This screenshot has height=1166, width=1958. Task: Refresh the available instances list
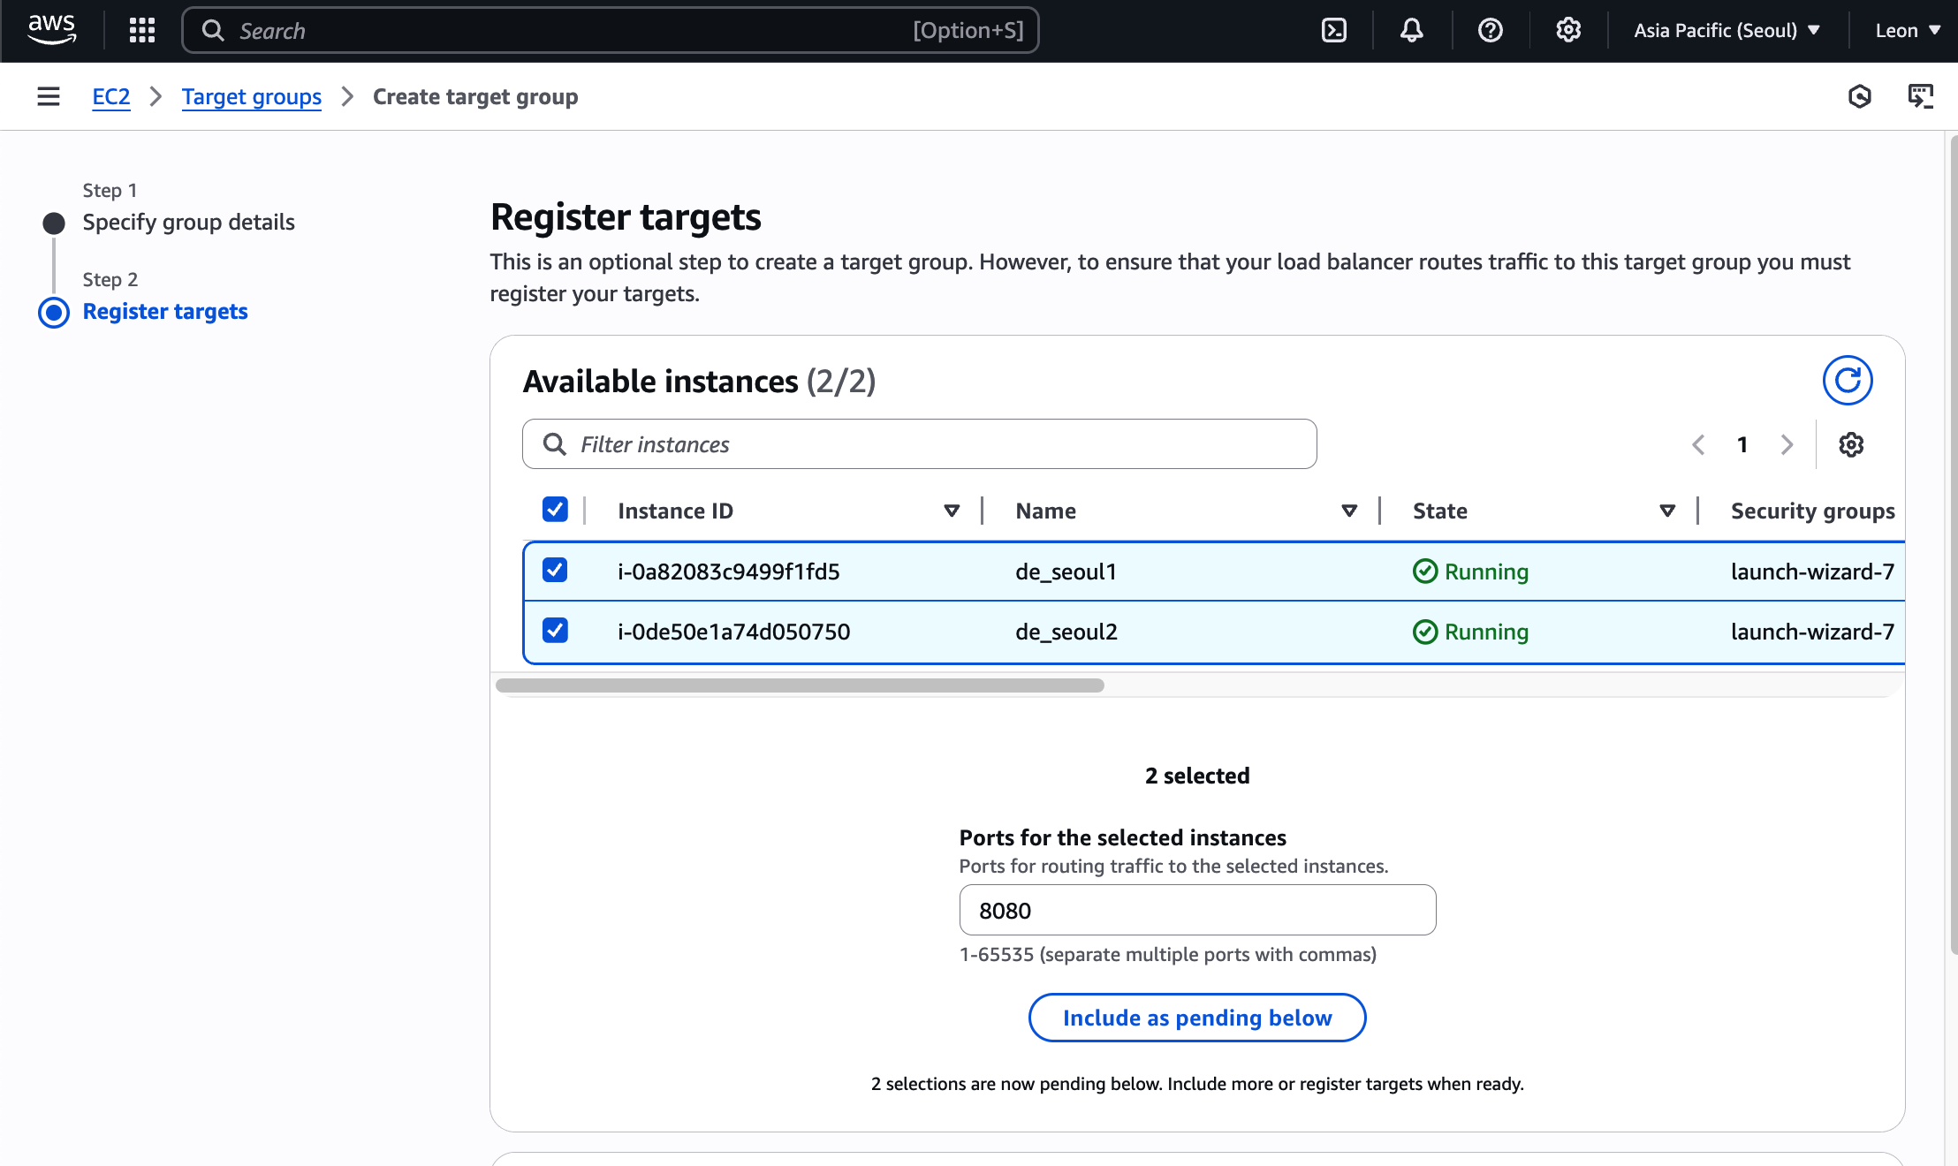pos(1847,381)
